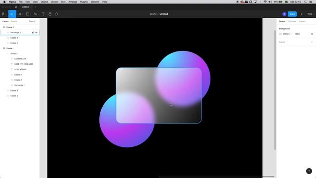Open the Untitled file name dropdown chevron

[x=170, y=14]
